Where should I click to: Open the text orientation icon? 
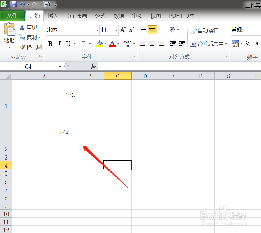(172, 30)
